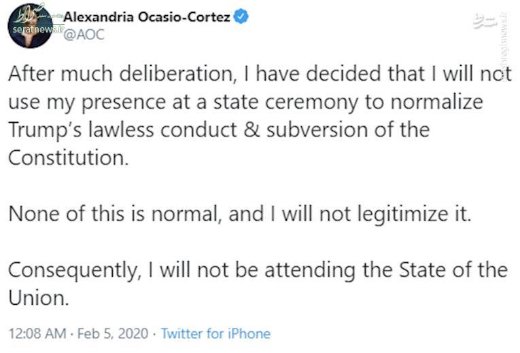Open the Alexandria Ocasio-Cortez display name

(147, 16)
